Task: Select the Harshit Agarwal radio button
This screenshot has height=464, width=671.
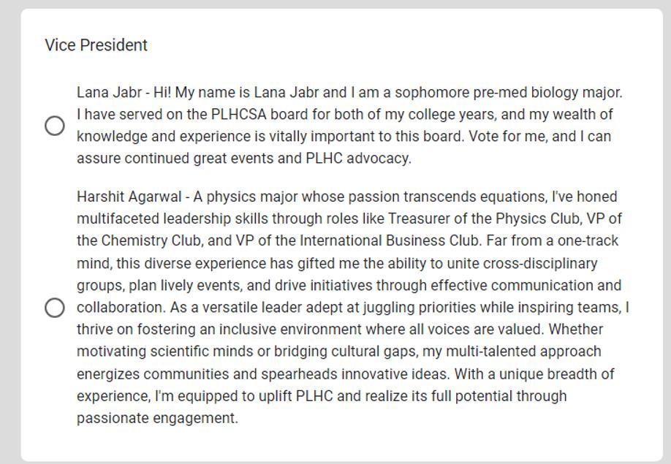Action: 54,308
